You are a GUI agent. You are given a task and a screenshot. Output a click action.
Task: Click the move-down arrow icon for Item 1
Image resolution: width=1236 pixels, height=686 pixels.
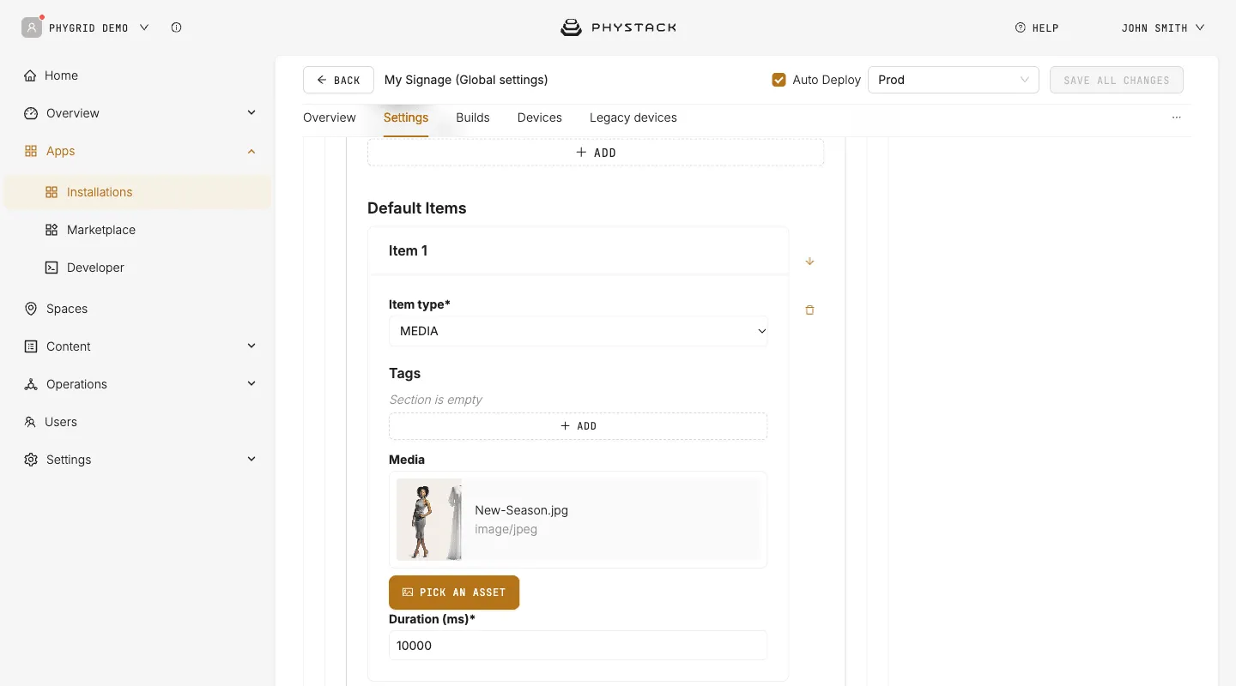tap(809, 261)
